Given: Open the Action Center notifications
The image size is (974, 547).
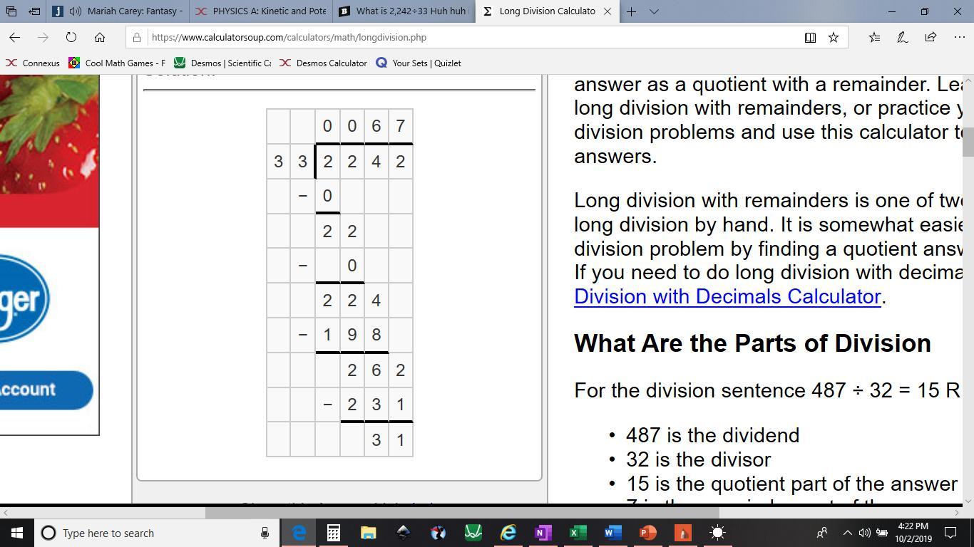Looking at the screenshot, I should pos(950,533).
